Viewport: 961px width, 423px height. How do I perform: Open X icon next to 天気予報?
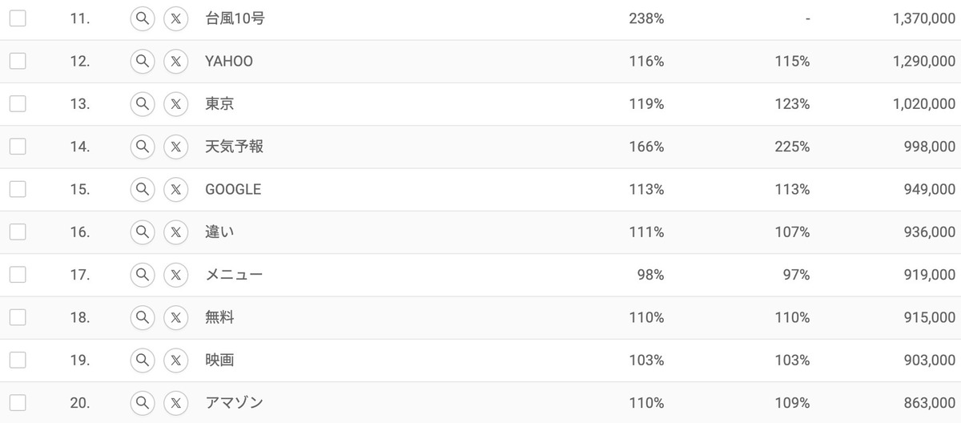tap(175, 147)
